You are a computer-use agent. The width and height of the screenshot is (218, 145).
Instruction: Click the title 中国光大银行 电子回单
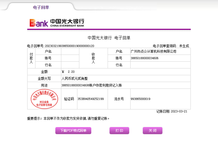point(109,38)
